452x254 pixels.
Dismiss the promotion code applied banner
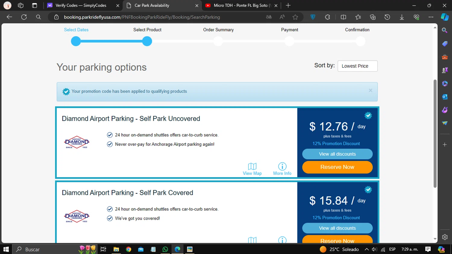click(x=370, y=90)
